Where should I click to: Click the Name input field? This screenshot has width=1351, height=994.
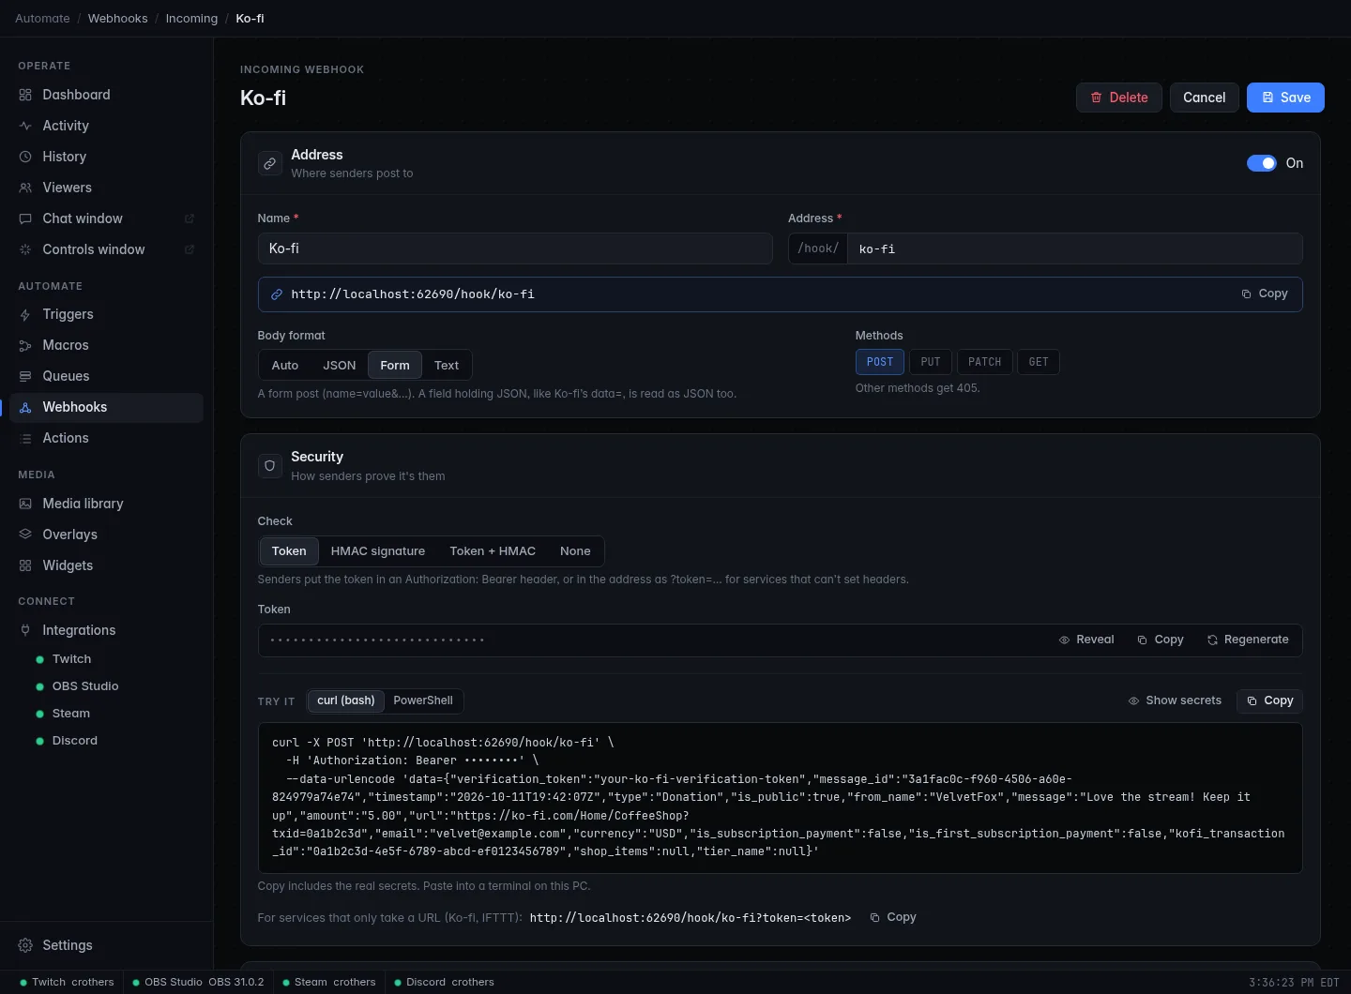(x=515, y=248)
